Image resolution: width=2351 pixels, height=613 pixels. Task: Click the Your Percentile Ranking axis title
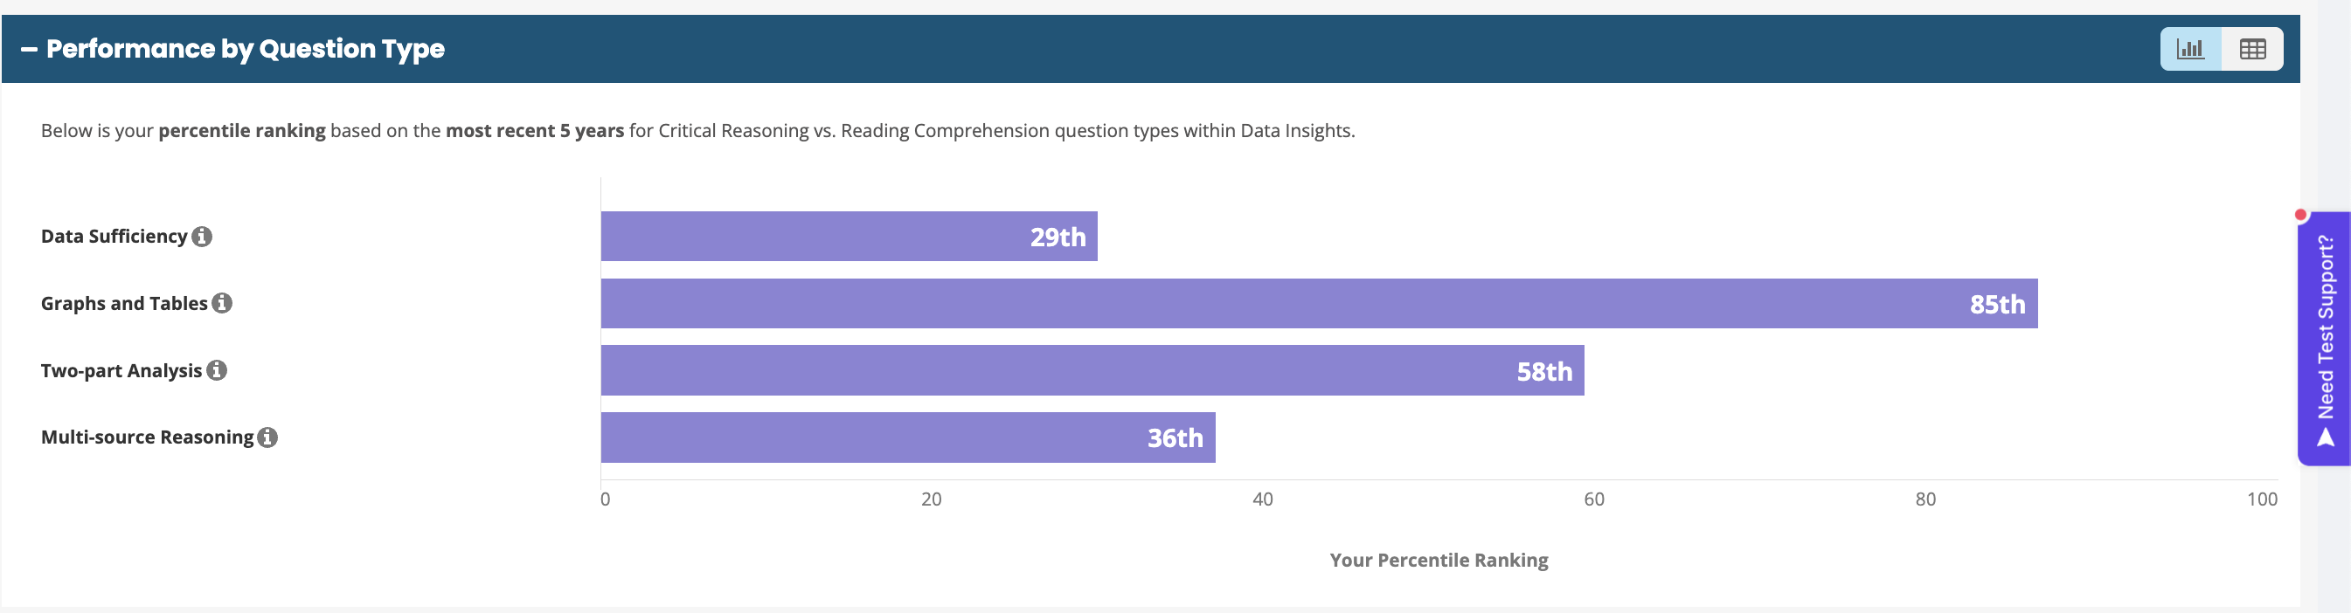coord(1439,560)
